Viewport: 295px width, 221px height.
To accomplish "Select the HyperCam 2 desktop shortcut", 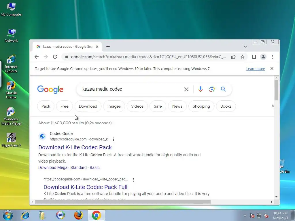I will tap(11, 140).
